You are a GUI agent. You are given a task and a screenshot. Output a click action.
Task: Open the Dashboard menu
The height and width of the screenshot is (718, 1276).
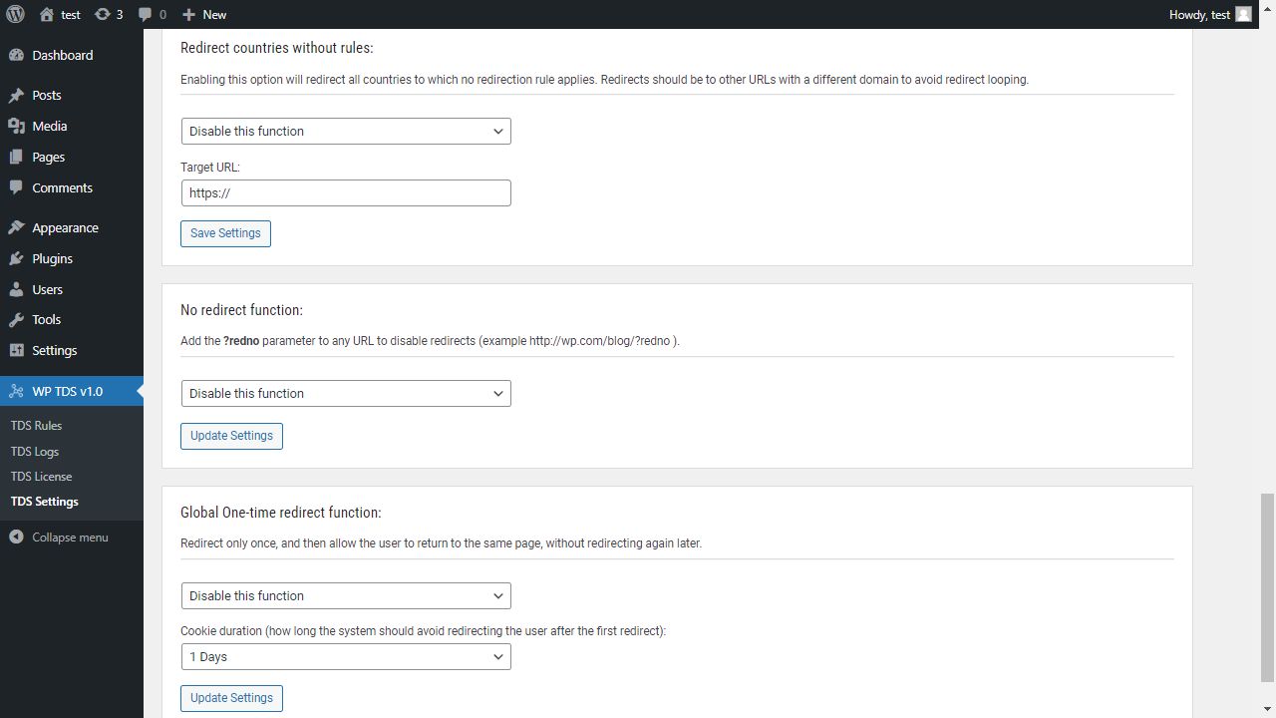62,55
